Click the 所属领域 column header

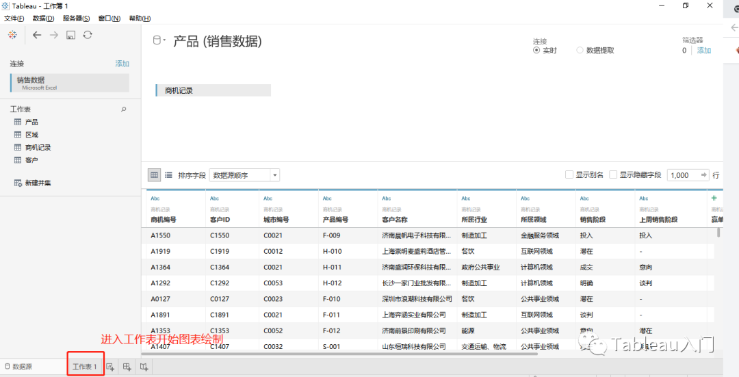click(534, 220)
